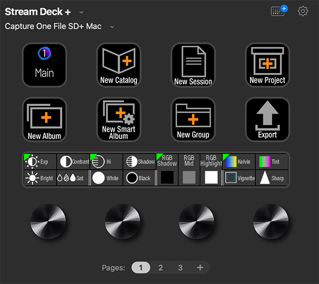Select the Exp exposure dial action
This screenshot has height=284, width=319.
click(40, 161)
